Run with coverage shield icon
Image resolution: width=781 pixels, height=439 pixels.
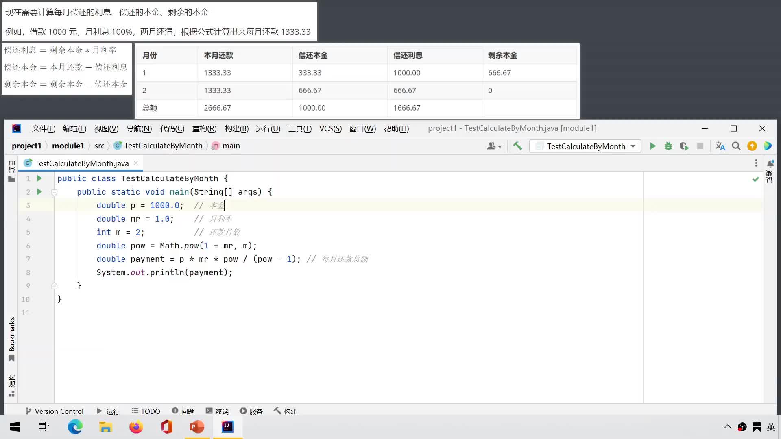coord(684,146)
